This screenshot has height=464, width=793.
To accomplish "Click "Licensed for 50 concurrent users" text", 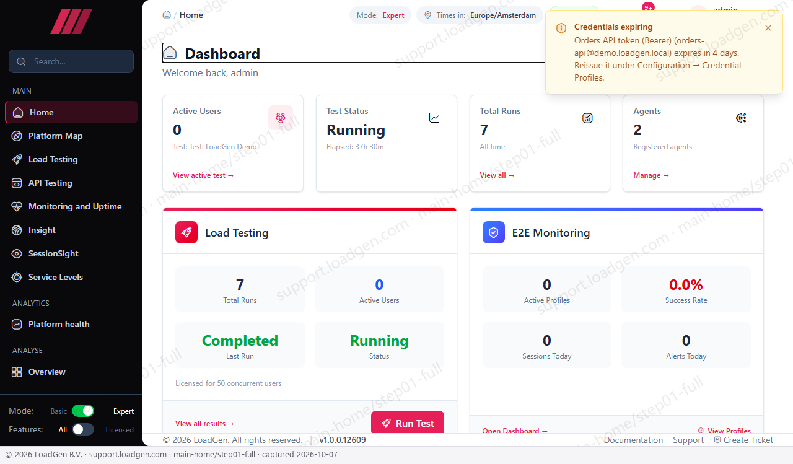I will tap(228, 383).
